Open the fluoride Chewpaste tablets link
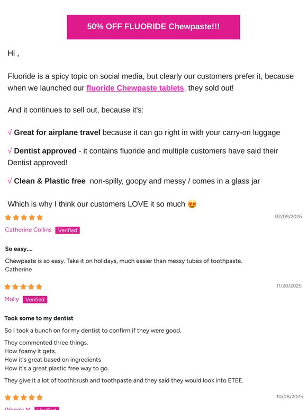 pos(135,88)
